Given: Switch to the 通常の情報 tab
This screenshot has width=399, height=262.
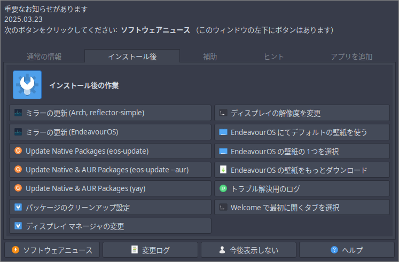Looking at the screenshot, I should point(44,57).
